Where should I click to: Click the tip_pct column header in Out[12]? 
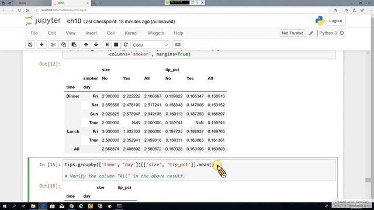point(172,70)
